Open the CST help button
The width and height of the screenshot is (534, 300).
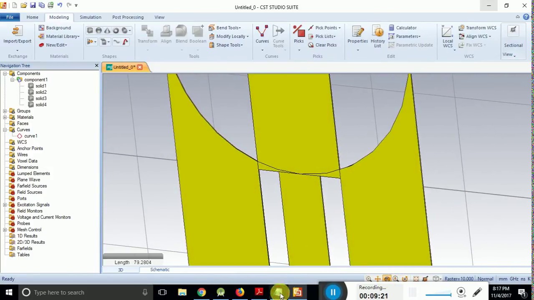(x=526, y=17)
